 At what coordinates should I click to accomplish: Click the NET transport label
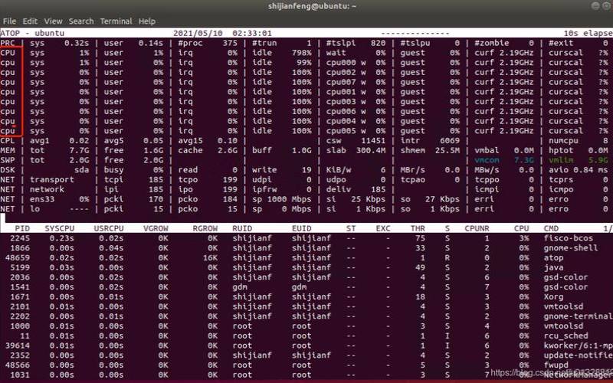52,180
